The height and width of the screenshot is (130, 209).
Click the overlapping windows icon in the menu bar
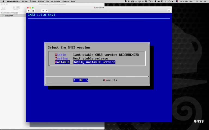pos(162,1)
